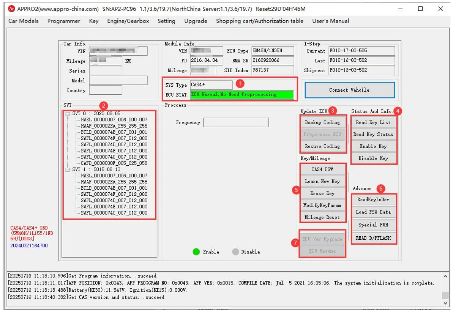Open the Setting menu
The height and width of the screenshot is (313, 452).
pyautogui.click(x=166, y=21)
